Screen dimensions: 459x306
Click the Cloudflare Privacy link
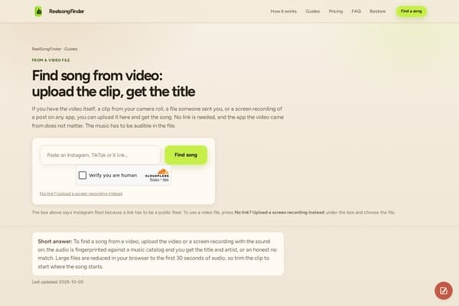pyautogui.click(x=155, y=180)
